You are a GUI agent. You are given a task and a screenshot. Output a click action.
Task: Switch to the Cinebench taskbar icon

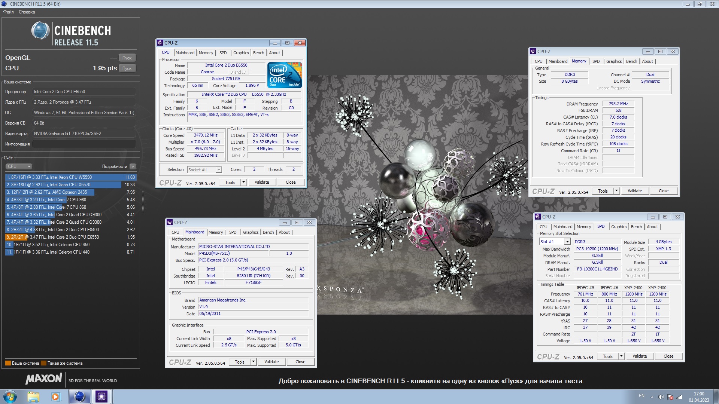coord(79,397)
